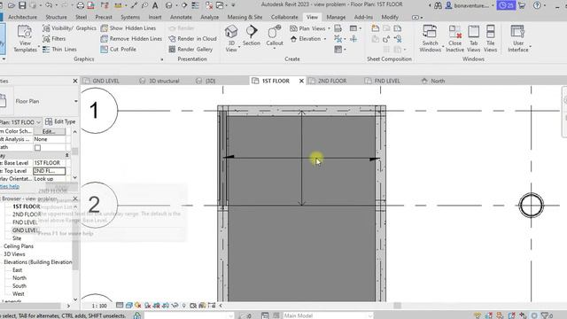Click Close Inactive views
This screenshot has width=567, height=319.
coord(454,39)
